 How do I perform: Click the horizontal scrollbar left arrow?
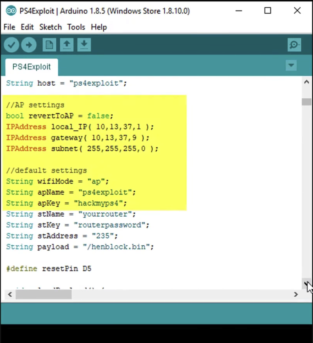pyautogui.click(x=10, y=294)
